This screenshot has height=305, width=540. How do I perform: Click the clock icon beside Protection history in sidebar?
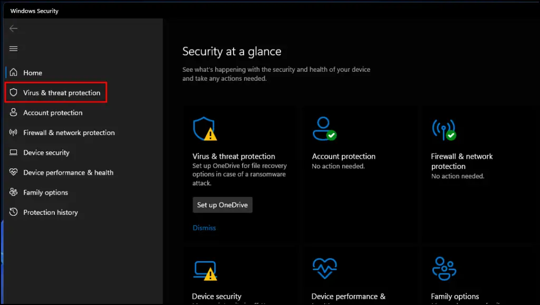coord(13,212)
